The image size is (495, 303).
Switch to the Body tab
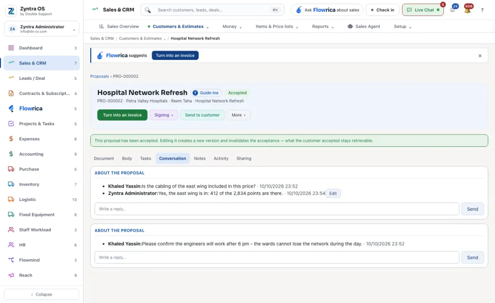(x=127, y=158)
